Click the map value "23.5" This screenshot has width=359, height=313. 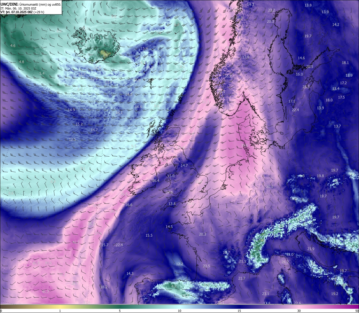point(206,266)
